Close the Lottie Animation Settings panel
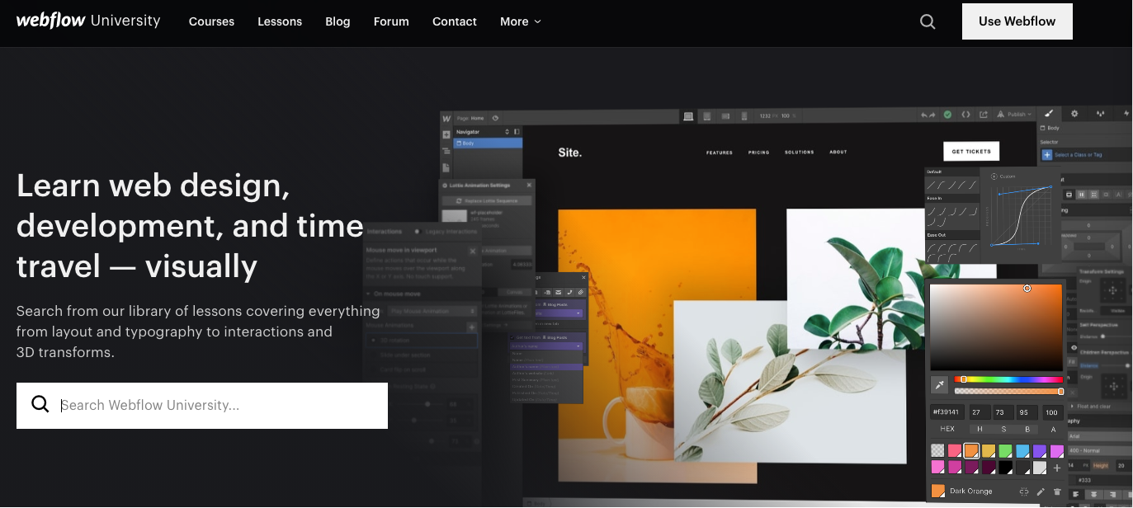The height and width of the screenshot is (508, 1133). pos(529,186)
